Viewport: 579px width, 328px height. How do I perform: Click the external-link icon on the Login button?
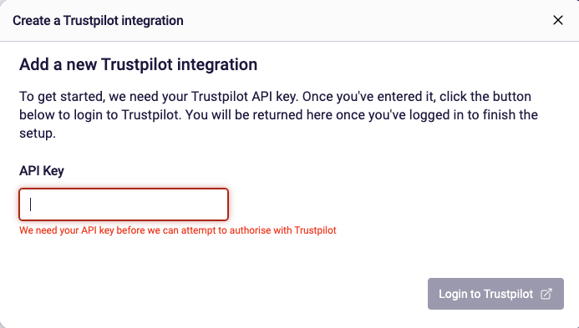546,294
